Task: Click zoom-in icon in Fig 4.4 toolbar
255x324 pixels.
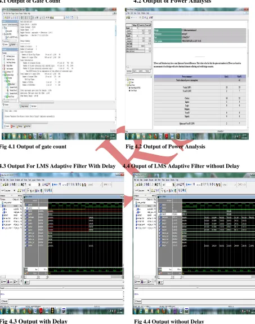Action: click(x=180, y=191)
